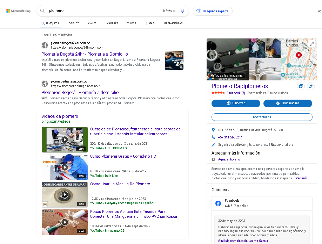Click the magnifying glass search icon
Image resolution: width=322 pixels, height=244 pixels.
tap(42, 11)
